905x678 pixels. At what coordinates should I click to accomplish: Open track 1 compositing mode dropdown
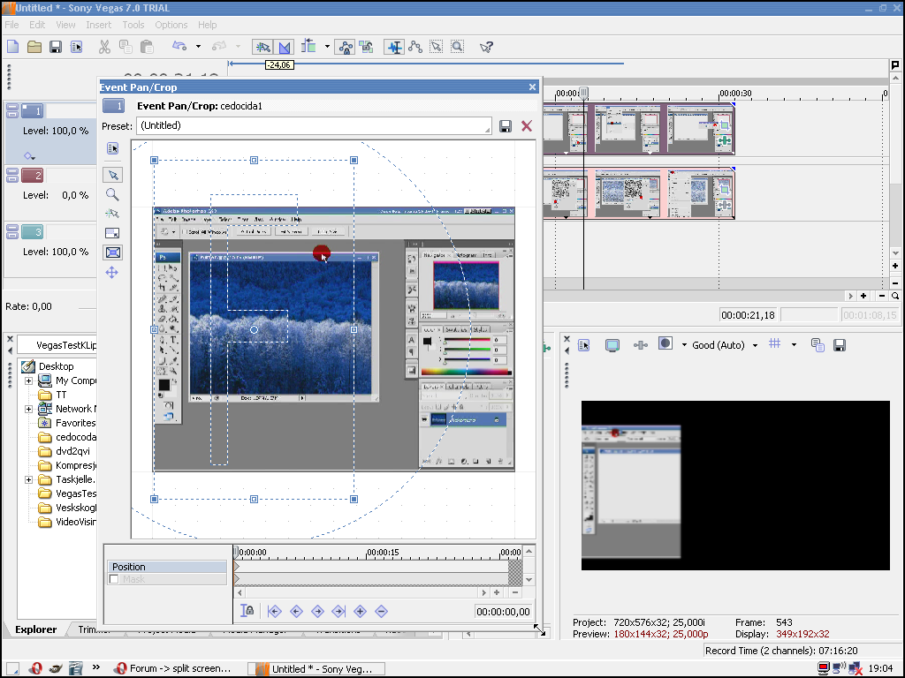[x=29, y=155]
